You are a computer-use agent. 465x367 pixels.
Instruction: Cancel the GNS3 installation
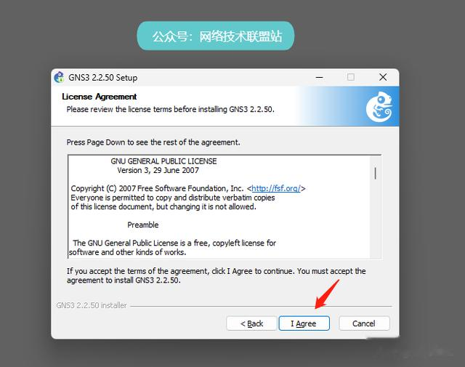click(x=364, y=323)
